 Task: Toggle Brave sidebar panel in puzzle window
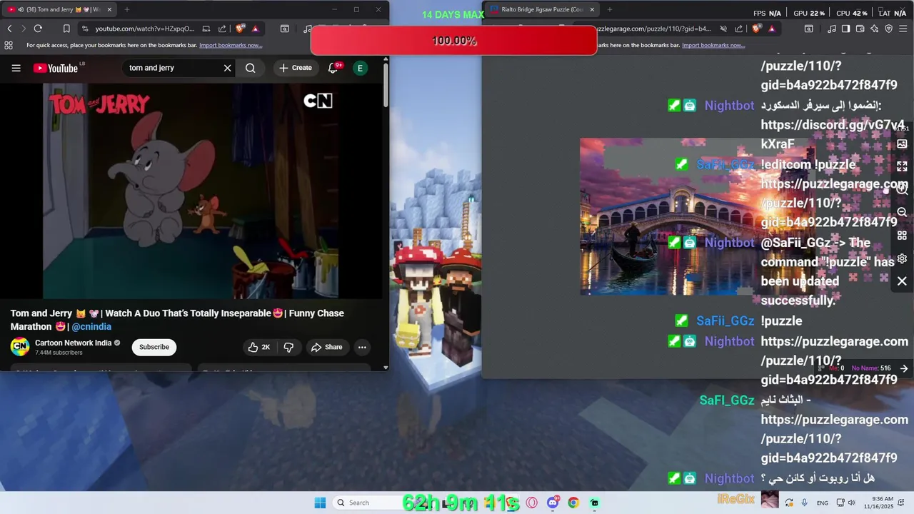(x=845, y=29)
